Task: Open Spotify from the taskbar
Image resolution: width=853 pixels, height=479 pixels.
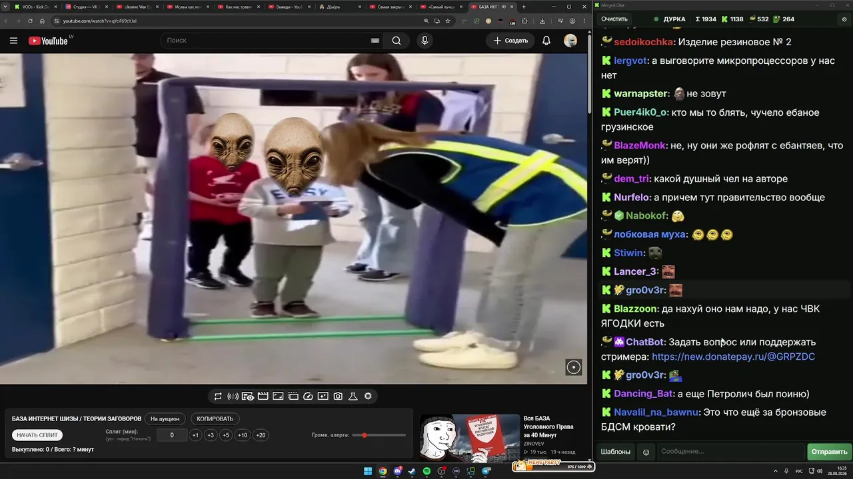Action: [x=427, y=471]
